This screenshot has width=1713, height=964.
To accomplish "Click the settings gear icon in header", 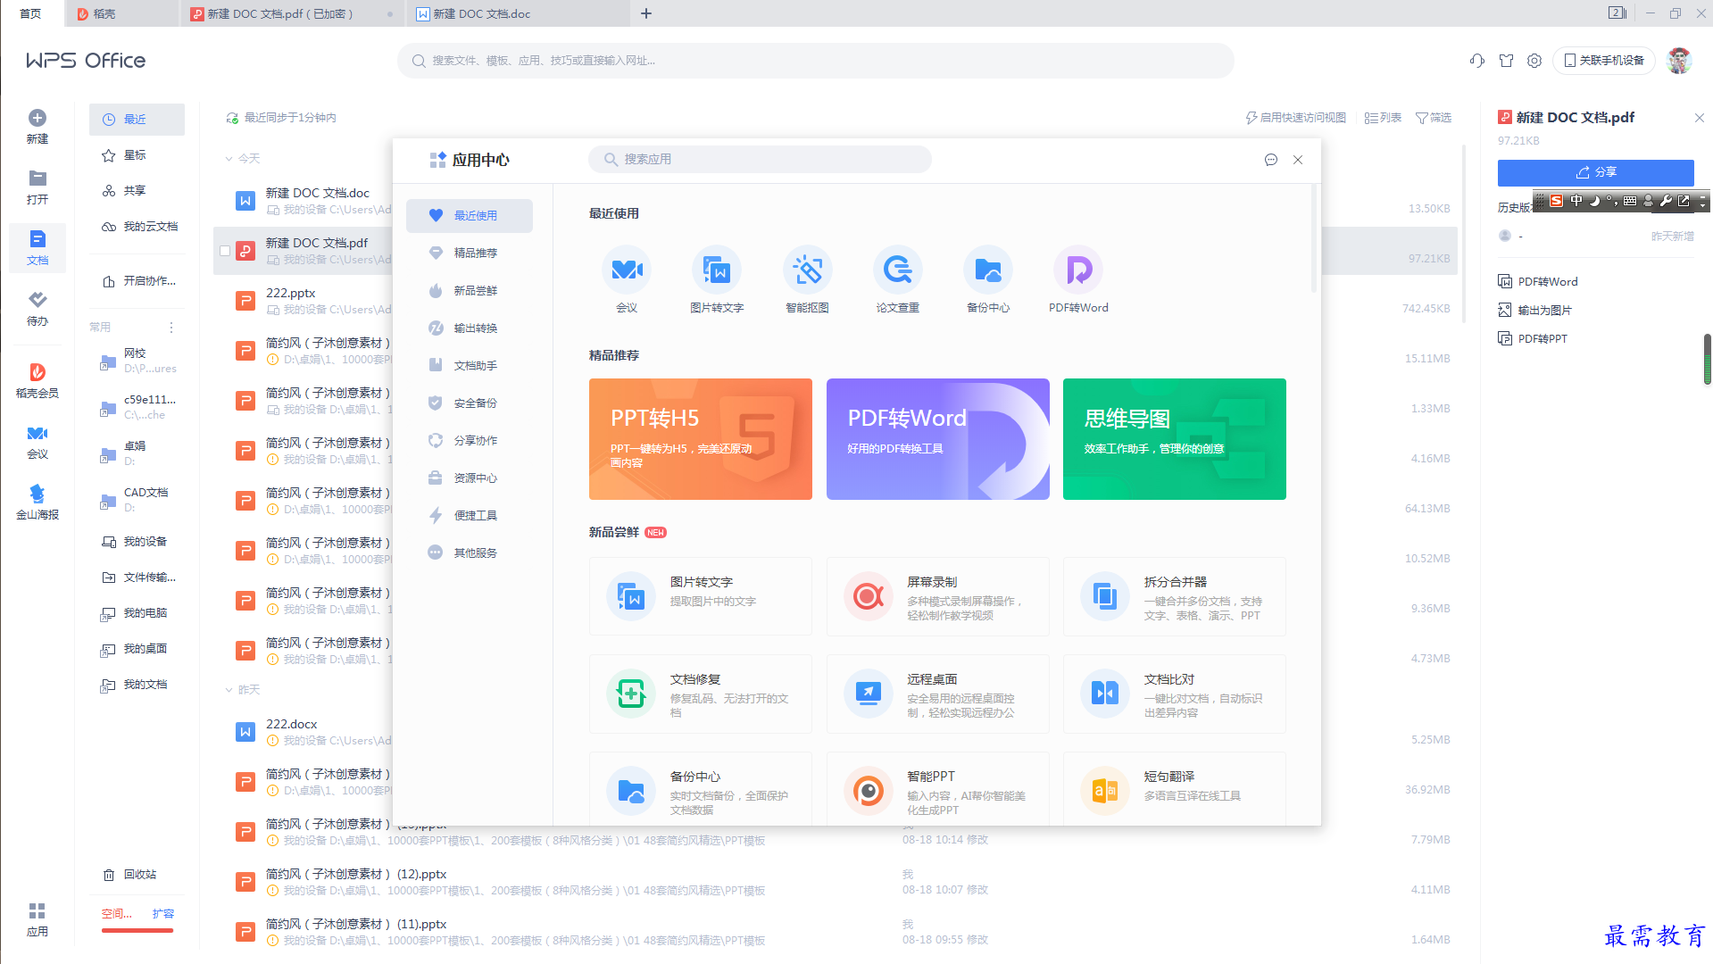I will (1534, 61).
